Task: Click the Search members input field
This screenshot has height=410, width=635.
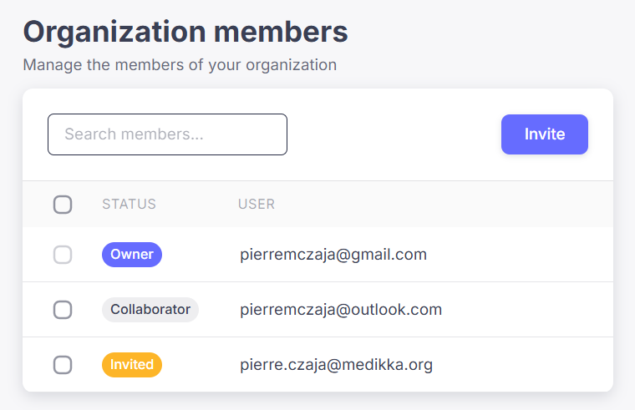Action: 167,134
